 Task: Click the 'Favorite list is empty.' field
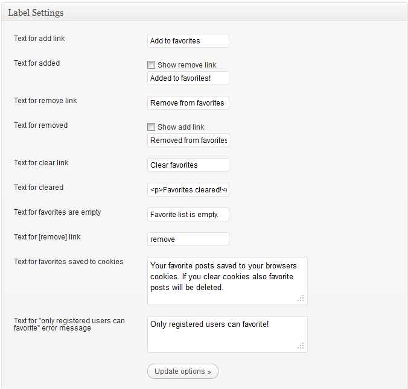coord(188,215)
